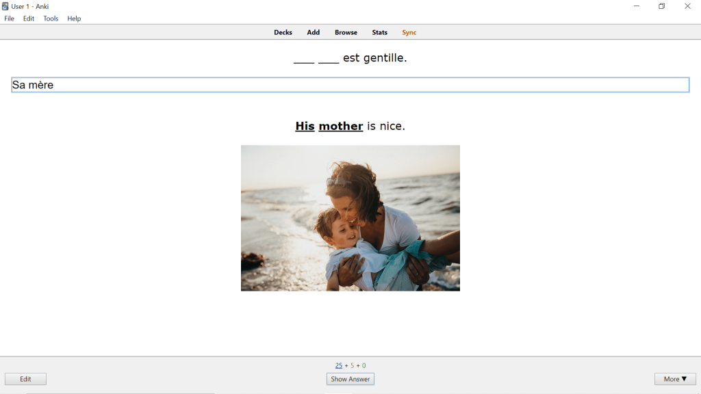
Task: Click the learning cards count 5
Action: [352, 365]
